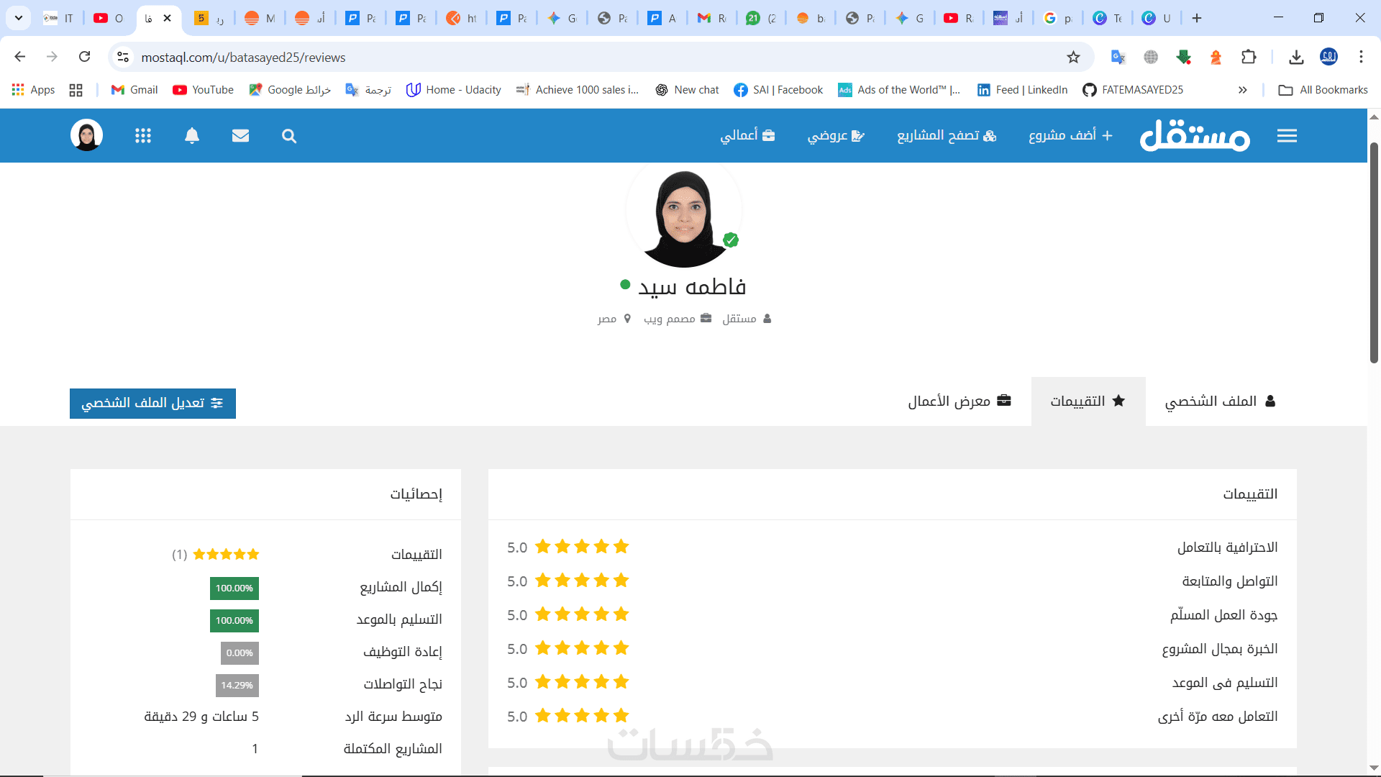Screen dimensions: 1381x777
Task: Click the تعديل الملف الشخصي button
Action: click(x=152, y=403)
